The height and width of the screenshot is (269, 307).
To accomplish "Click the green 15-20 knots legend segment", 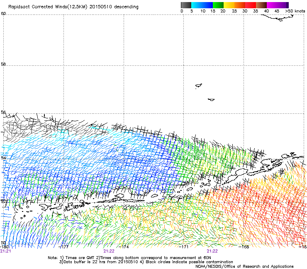I will [218, 5].
